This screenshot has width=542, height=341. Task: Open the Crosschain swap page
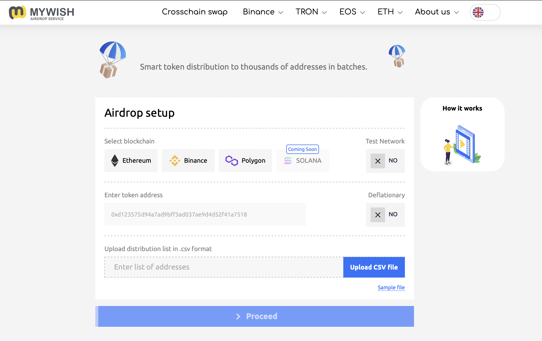tap(195, 12)
